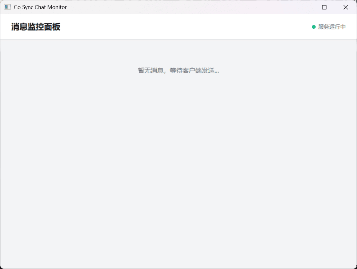Click the word Chat in window title
The height and width of the screenshot is (269, 357).
(40, 7)
